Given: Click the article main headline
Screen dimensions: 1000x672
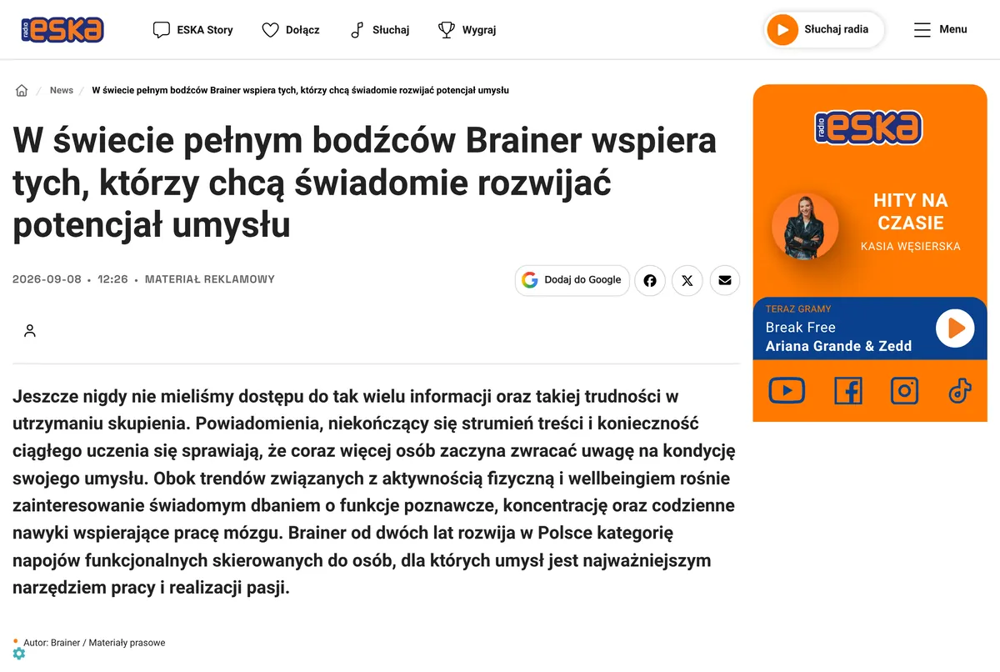Looking at the screenshot, I should click(364, 183).
